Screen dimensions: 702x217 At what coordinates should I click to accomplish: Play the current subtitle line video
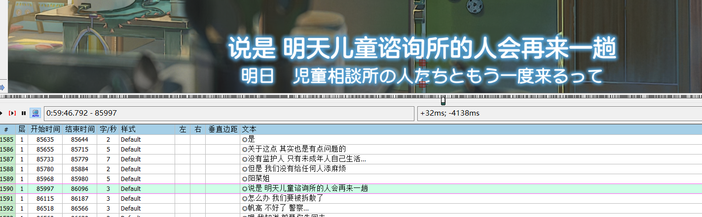click(x=13, y=113)
